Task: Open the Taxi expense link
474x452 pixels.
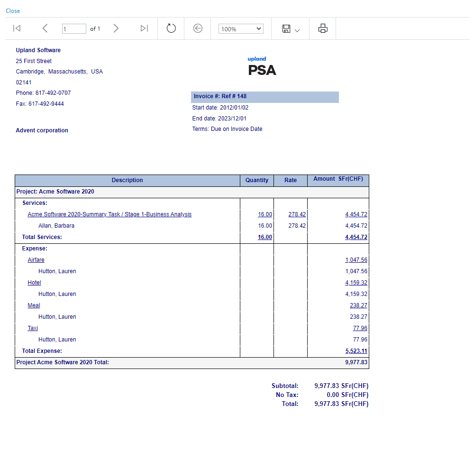Action: click(x=33, y=328)
